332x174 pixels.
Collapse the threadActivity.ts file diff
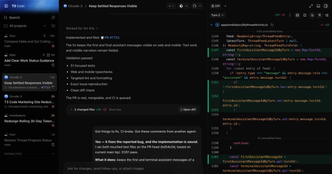point(211,25)
